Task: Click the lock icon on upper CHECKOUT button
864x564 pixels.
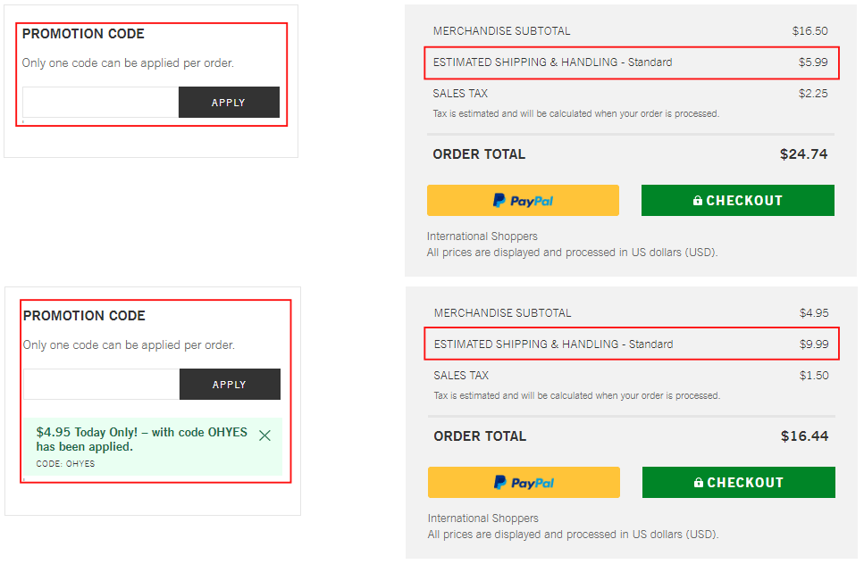Action: (x=698, y=200)
